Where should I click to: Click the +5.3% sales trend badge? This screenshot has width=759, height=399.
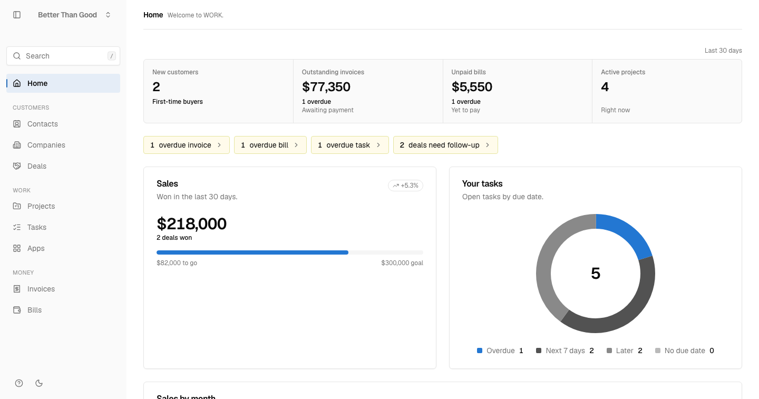pos(405,186)
